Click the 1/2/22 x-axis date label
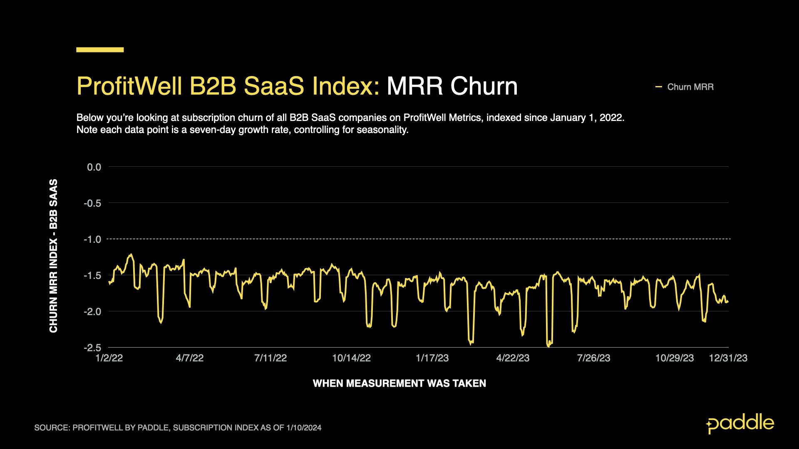This screenshot has height=449, width=799. [x=109, y=358]
